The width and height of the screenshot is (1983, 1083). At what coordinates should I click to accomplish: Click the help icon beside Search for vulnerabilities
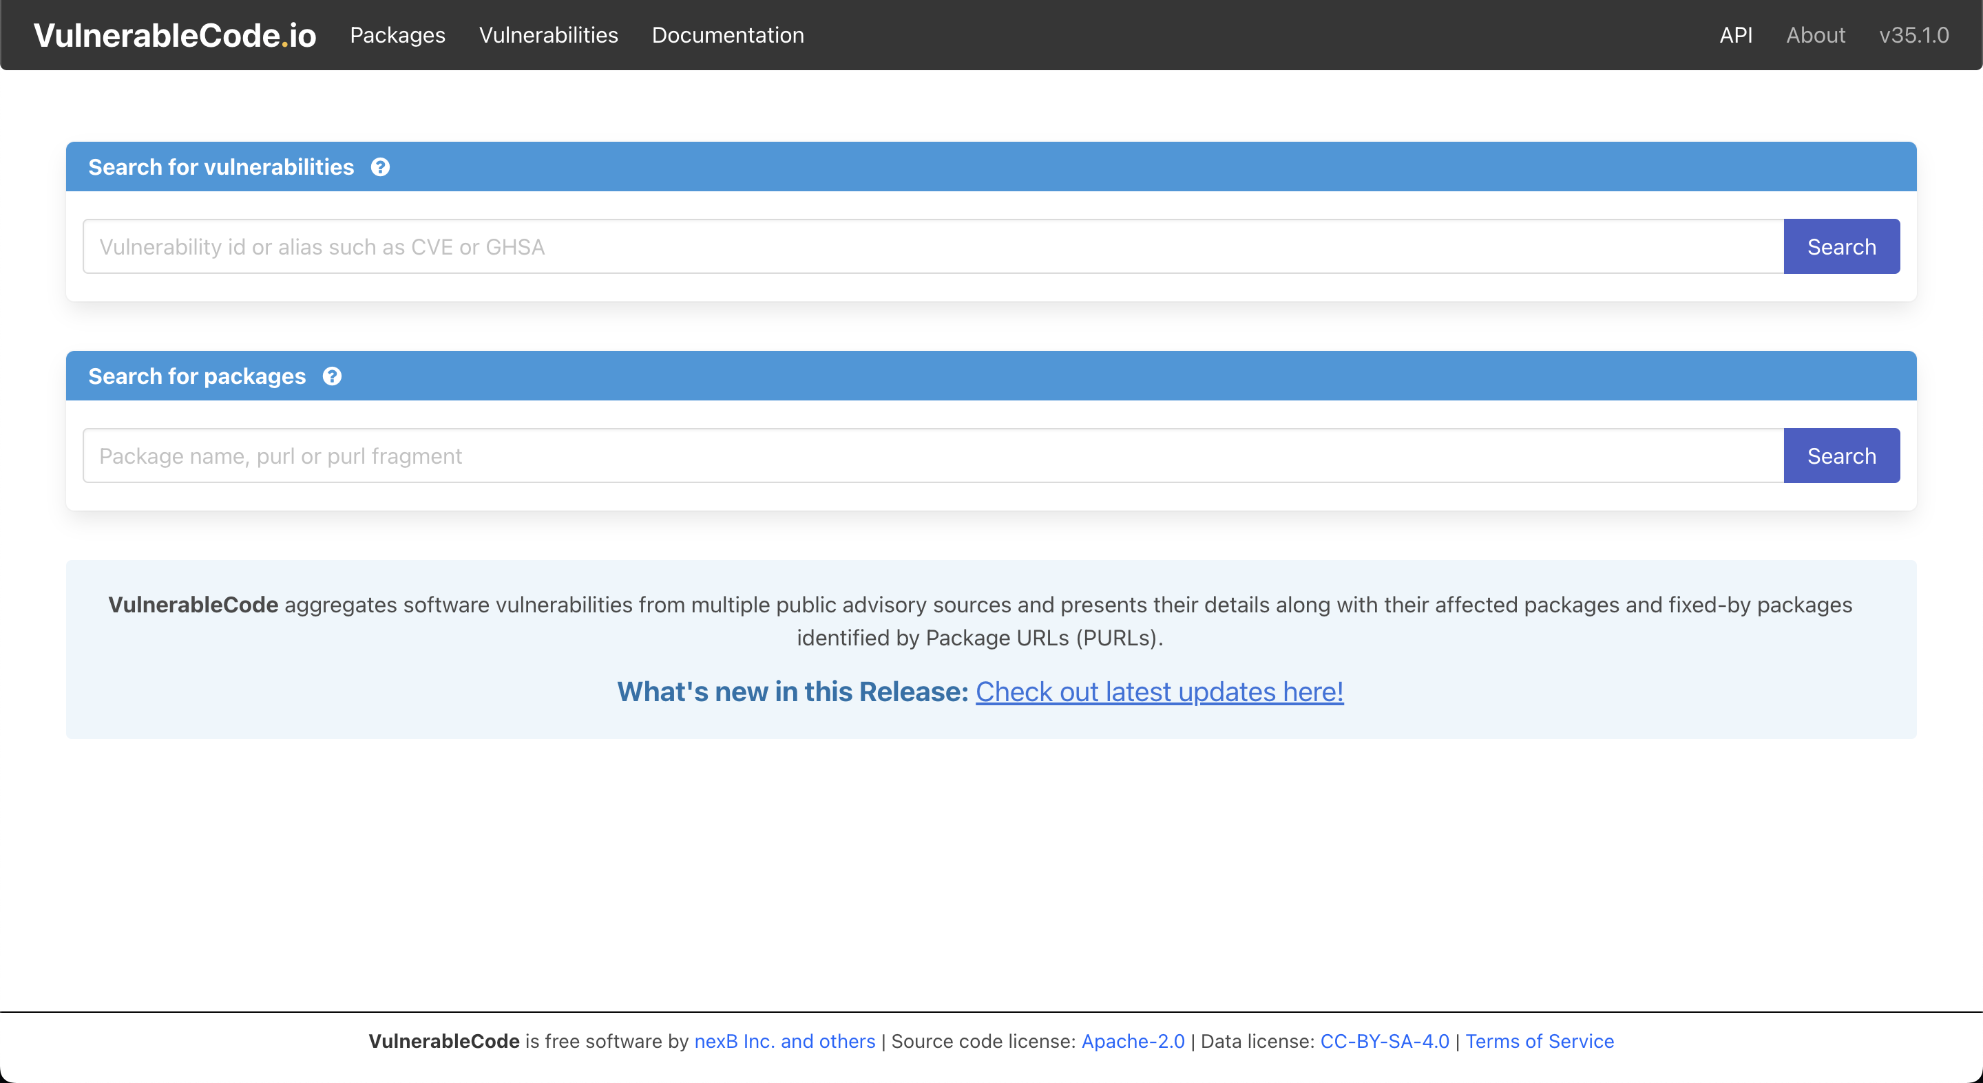click(380, 167)
